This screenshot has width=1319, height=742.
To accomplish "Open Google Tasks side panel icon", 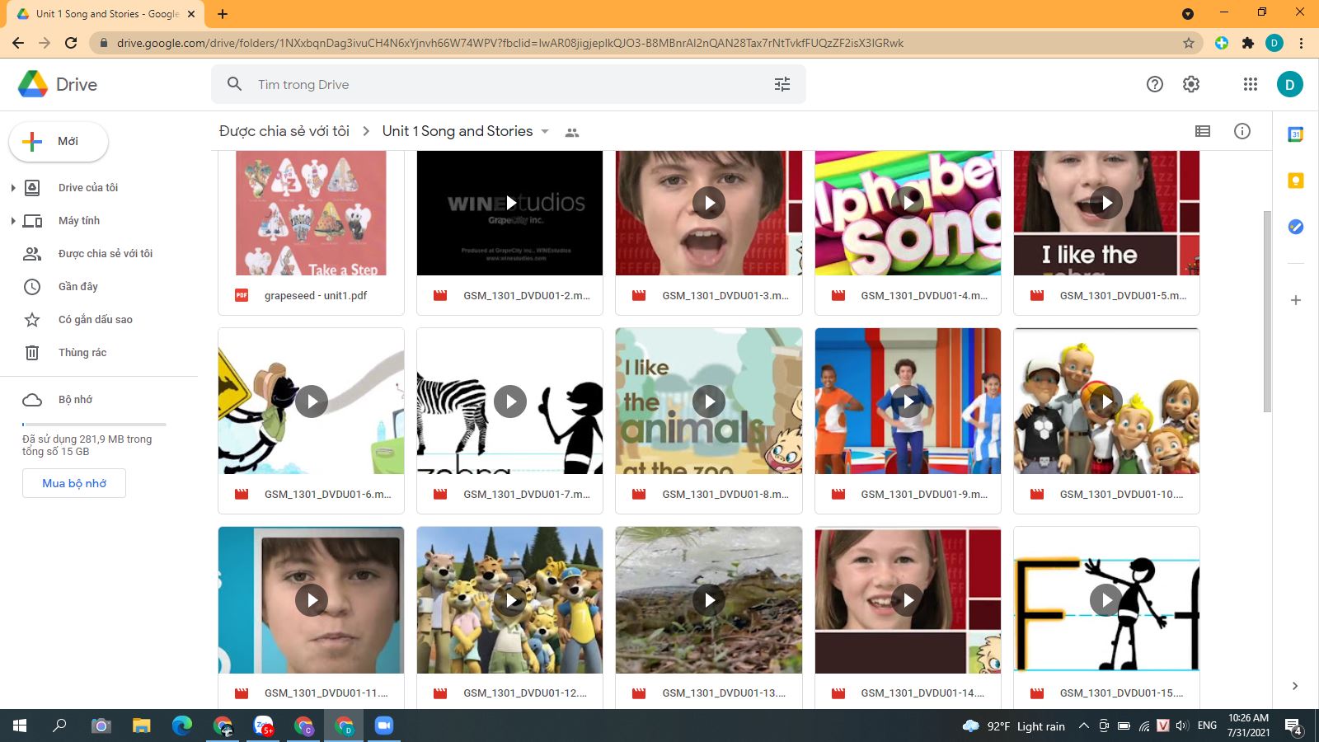I will (x=1295, y=227).
